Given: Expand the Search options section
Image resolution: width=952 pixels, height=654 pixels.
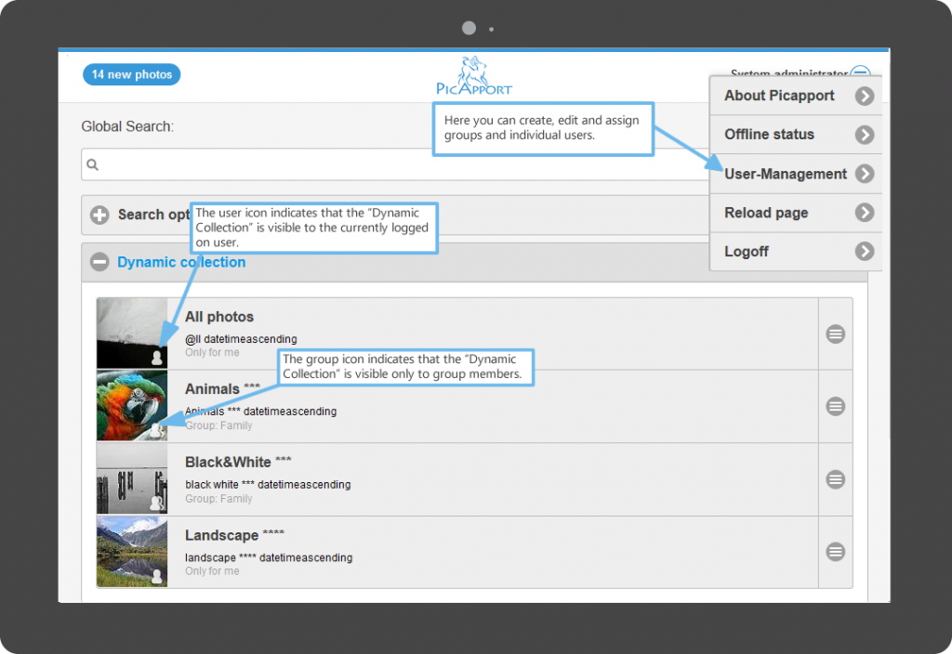Looking at the screenshot, I should pyautogui.click(x=99, y=216).
